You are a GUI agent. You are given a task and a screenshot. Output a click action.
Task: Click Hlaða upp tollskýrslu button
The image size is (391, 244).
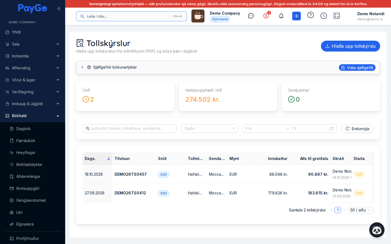(350, 46)
